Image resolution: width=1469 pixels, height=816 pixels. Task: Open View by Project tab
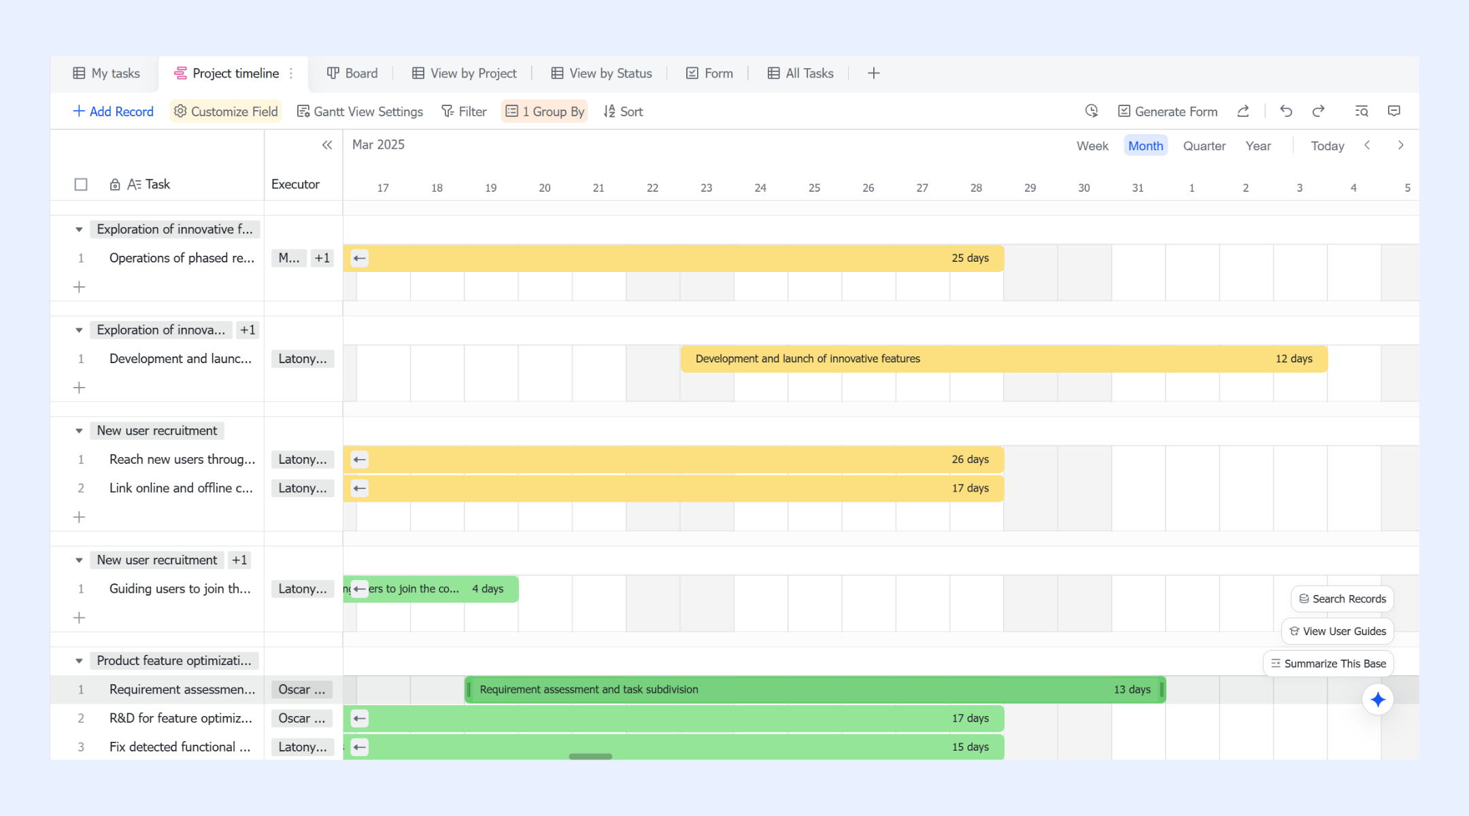click(465, 73)
